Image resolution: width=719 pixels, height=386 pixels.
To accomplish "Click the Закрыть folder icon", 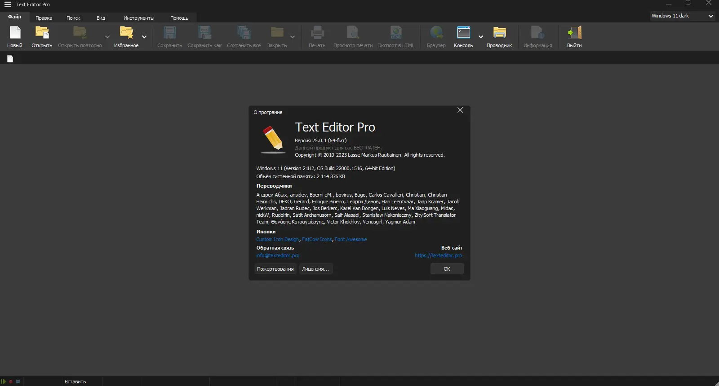I will pos(277,33).
